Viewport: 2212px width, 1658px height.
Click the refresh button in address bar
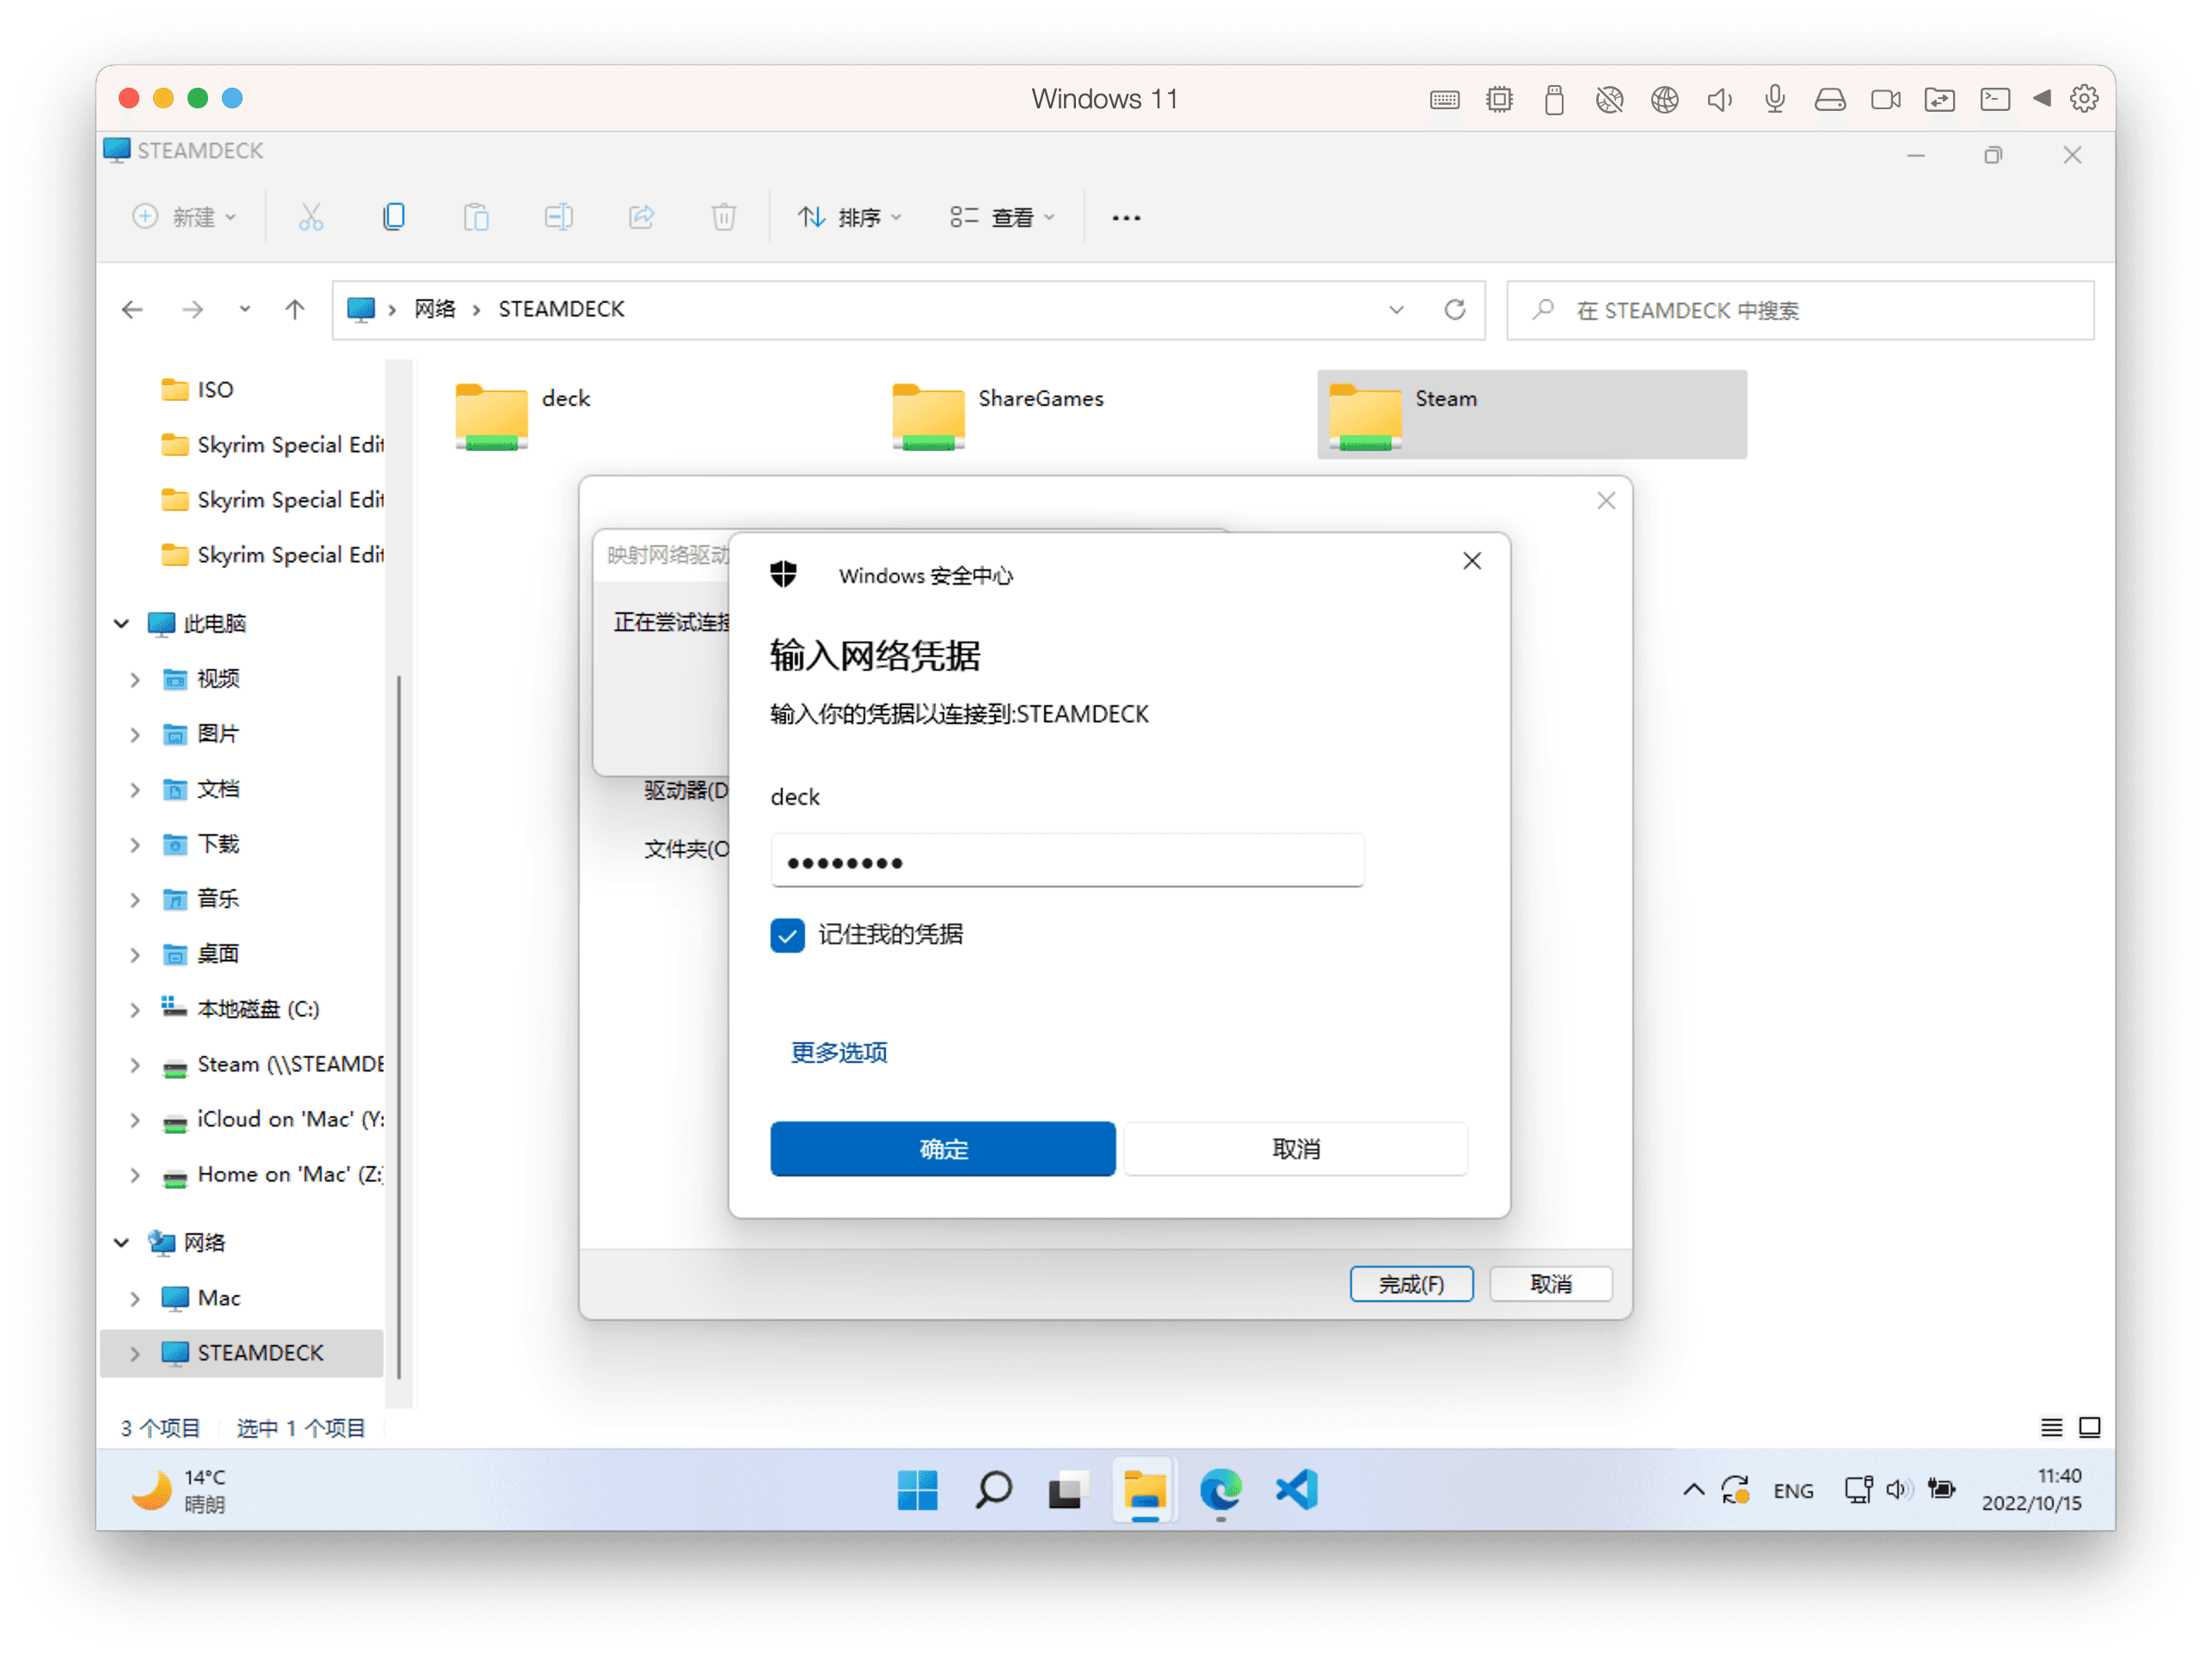coord(1454,310)
